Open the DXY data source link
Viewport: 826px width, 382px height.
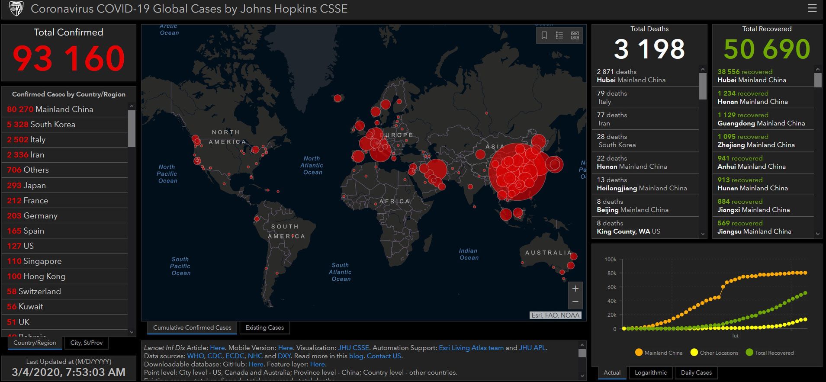click(x=284, y=356)
